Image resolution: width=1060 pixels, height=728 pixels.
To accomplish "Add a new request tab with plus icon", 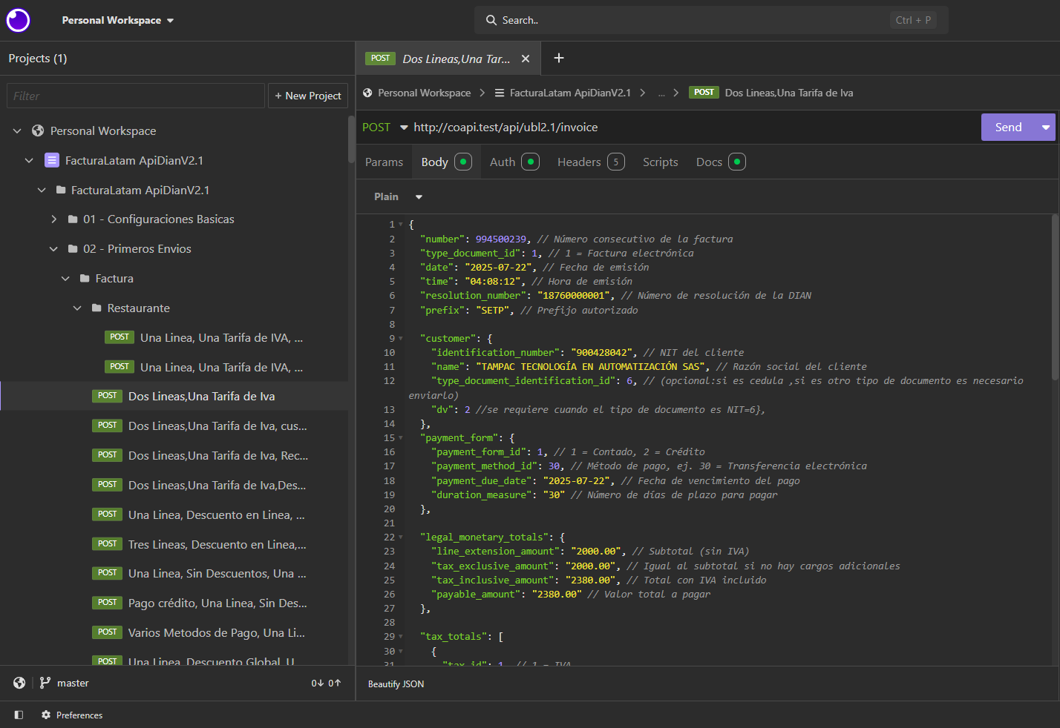I will 559,58.
